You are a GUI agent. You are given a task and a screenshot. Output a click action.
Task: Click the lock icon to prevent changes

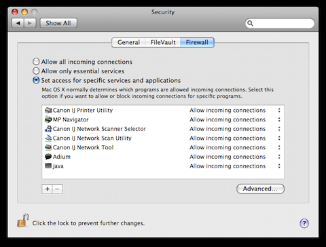[x=23, y=221]
